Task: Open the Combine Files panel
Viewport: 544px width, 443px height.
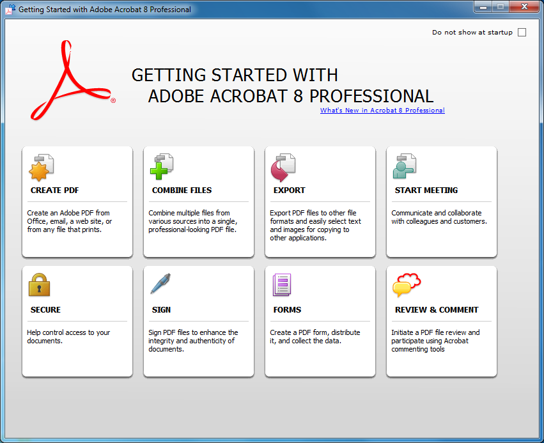Action: pyautogui.click(x=198, y=201)
